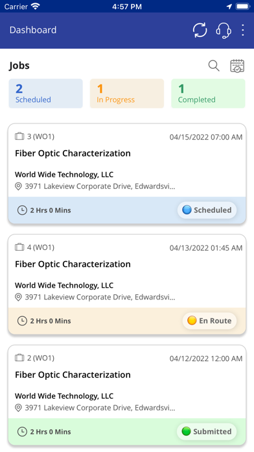Tap the sync refresh icon in header

pyautogui.click(x=200, y=30)
